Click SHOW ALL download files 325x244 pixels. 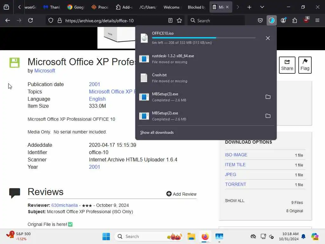(x=235, y=201)
